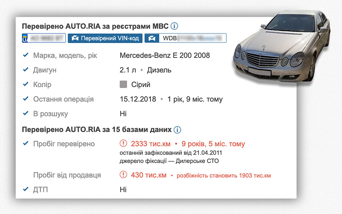Click 'джерело фіксації — Дилерське СТО' line
Screen dimensions: 342x214
point(169,161)
